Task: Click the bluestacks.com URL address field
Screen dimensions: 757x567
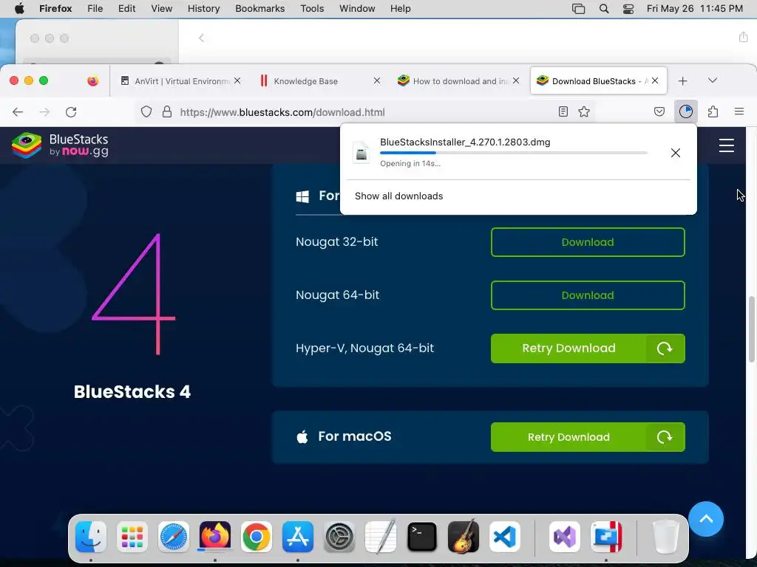Action: (367, 112)
